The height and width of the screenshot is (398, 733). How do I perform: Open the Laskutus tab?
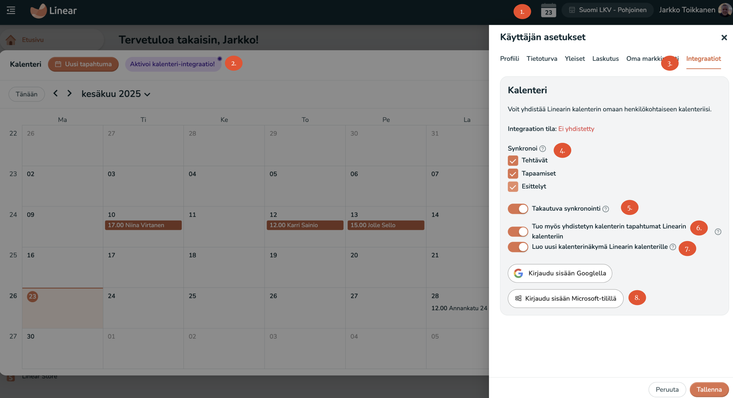pos(605,59)
